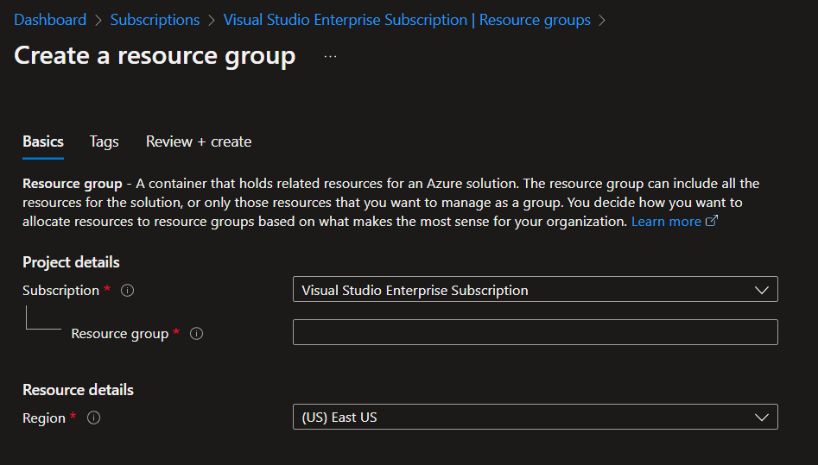The image size is (818, 465).
Task: Click the external link icon beside Learn more
Action: click(712, 222)
